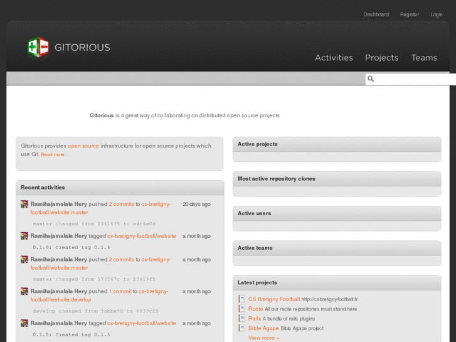This screenshot has width=456, height=342.
Task: Click the search magnifier icon
Action: point(371,79)
